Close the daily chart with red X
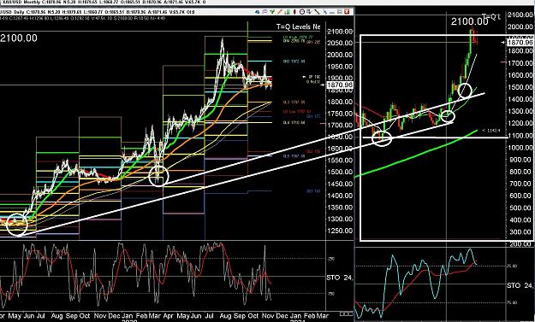Screen dimensions: 535x322 [x=347, y=12]
